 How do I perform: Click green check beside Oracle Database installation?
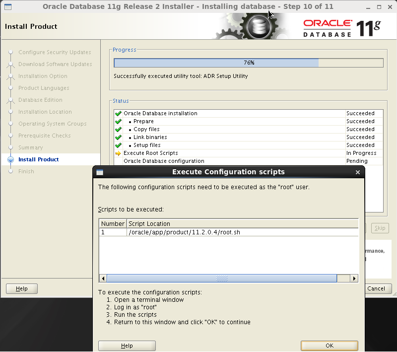point(118,114)
